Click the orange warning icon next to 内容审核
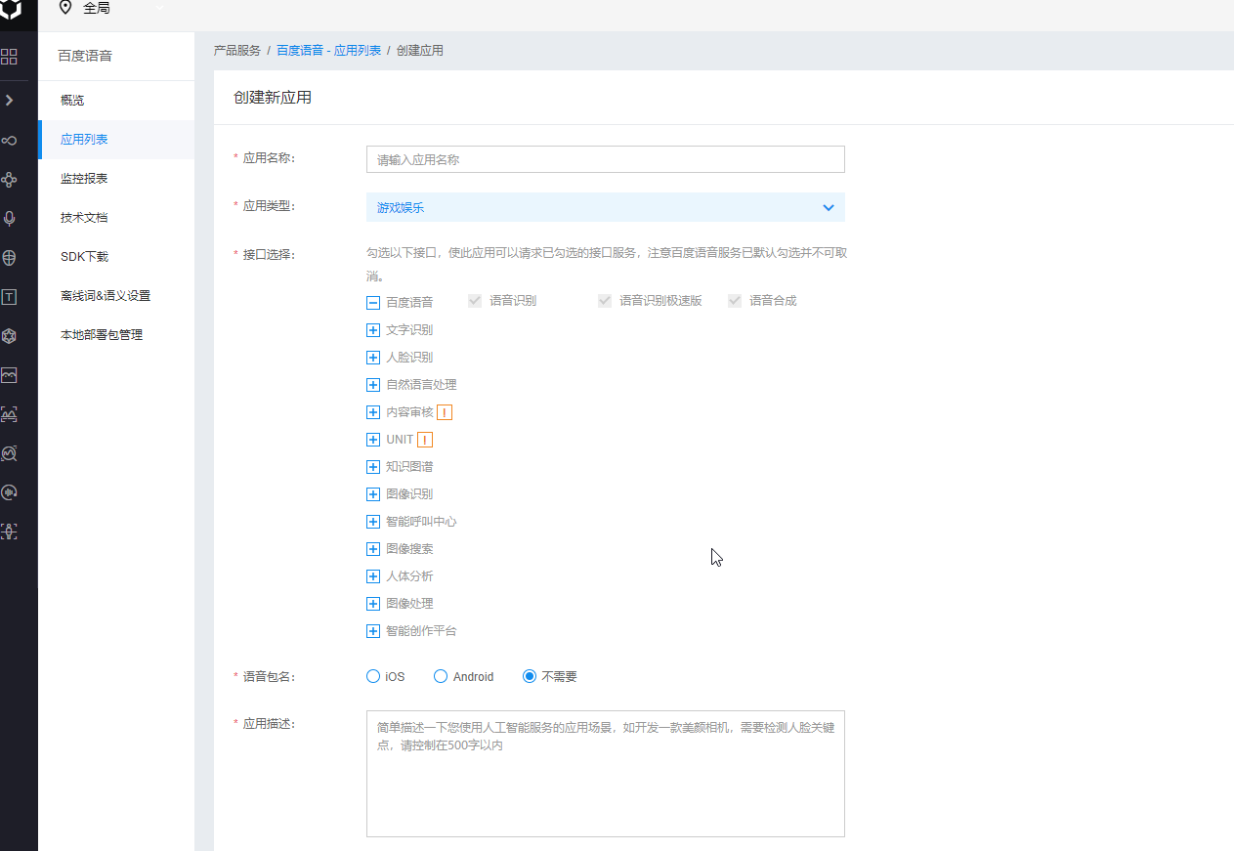Image resolution: width=1234 pixels, height=851 pixels. click(x=445, y=412)
